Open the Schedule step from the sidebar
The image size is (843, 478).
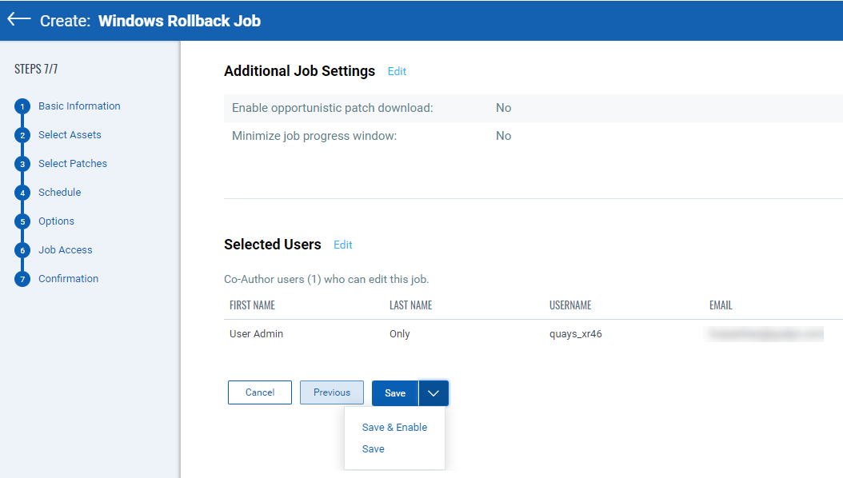58,192
